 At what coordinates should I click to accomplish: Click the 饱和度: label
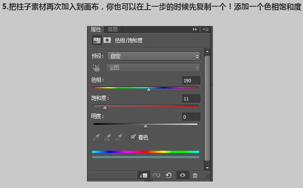click(x=100, y=98)
